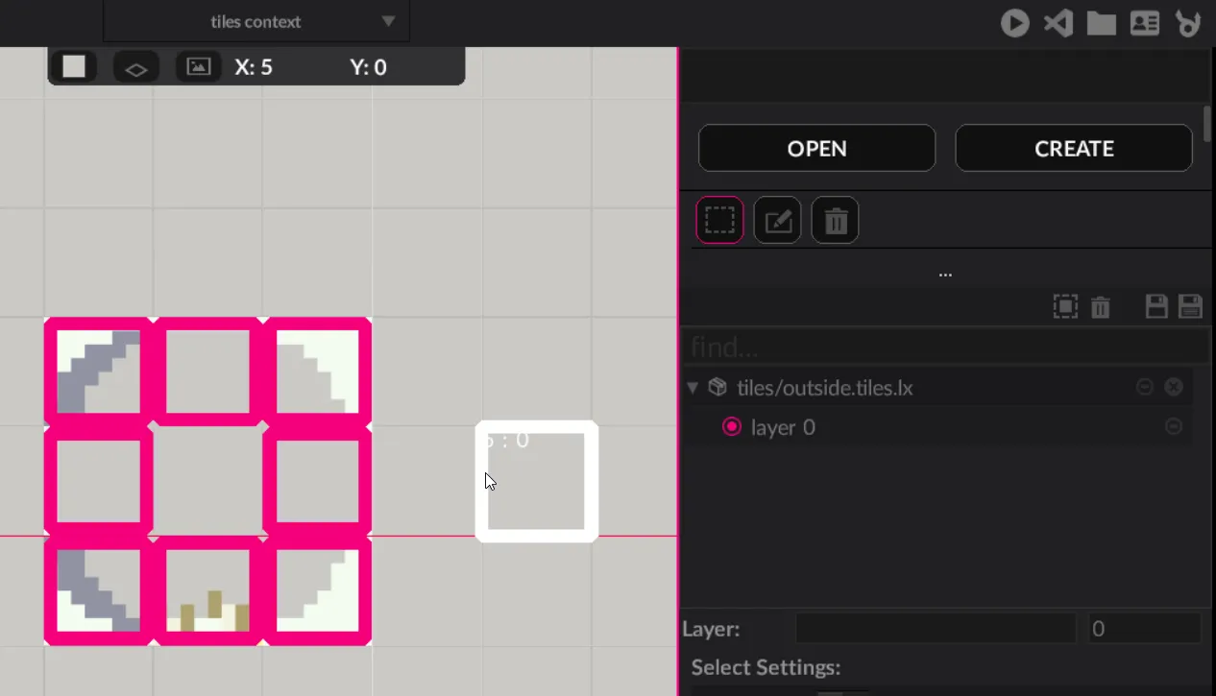Click the play button in top bar
The height and width of the screenshot is (696, 1216).
(x=1014, y=23)
